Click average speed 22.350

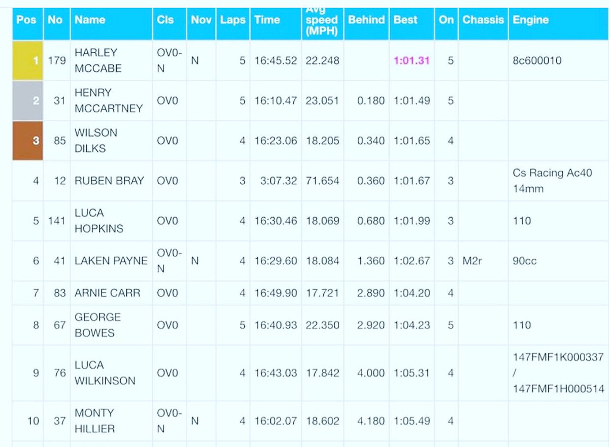(x=322, y=325)
